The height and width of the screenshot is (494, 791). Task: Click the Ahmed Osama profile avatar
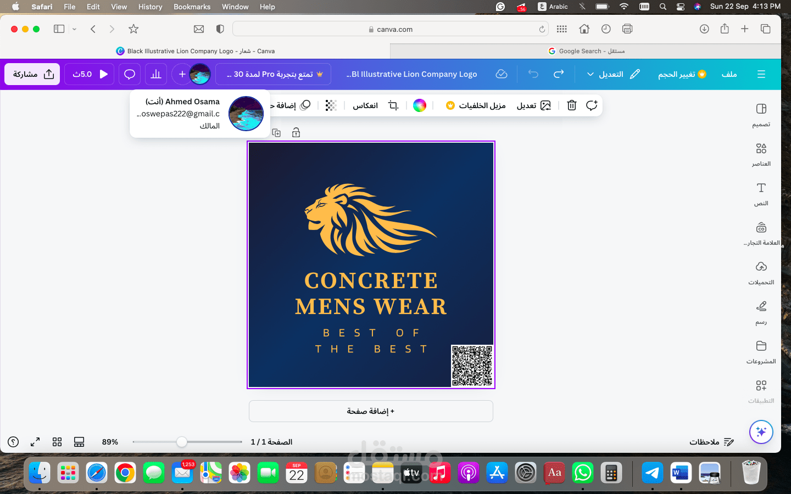pyautogui.click(x=200, y=74)
